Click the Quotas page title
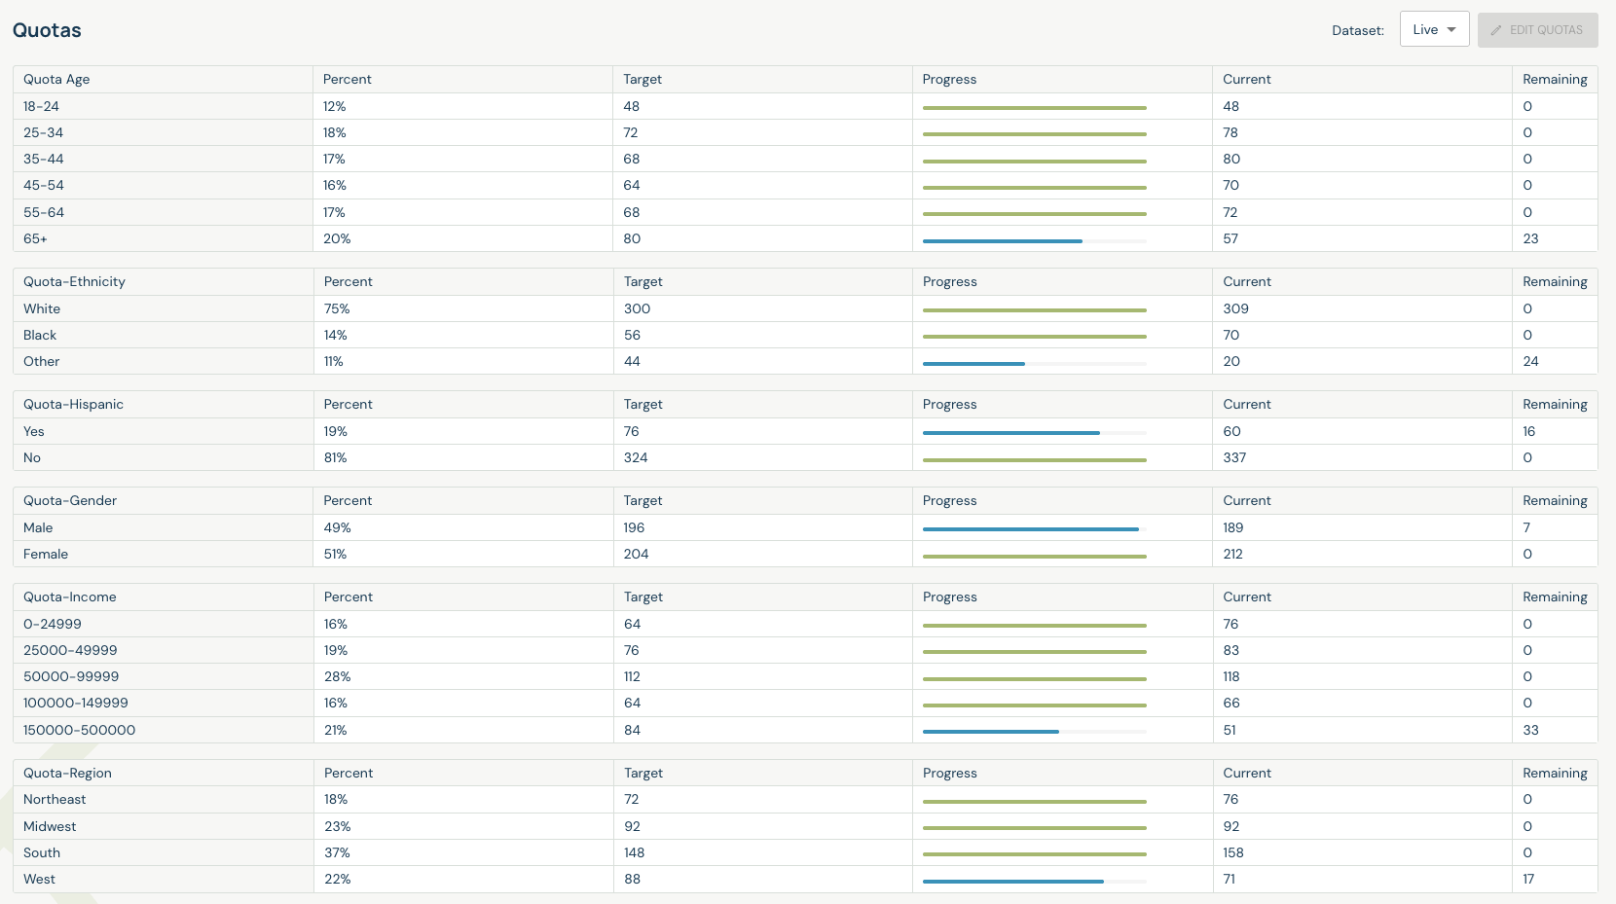The height and width of the screenshot is (904, 1616). tap(47, 30)
